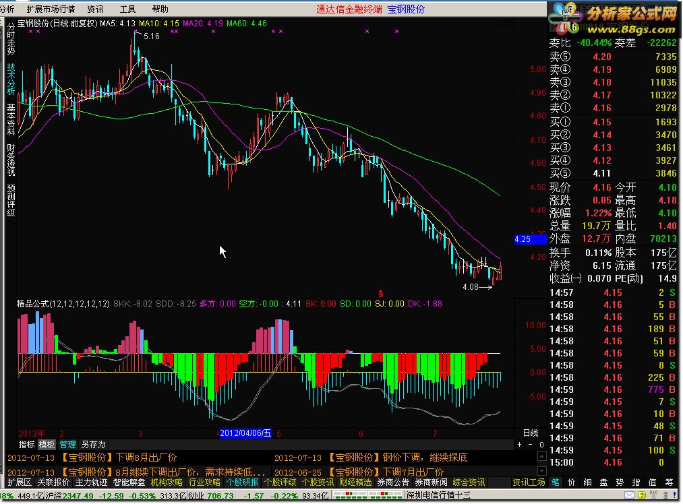Open the news item 钢价下调，继续探底
This screenshot has width=683, height=504.
(425, 458)
